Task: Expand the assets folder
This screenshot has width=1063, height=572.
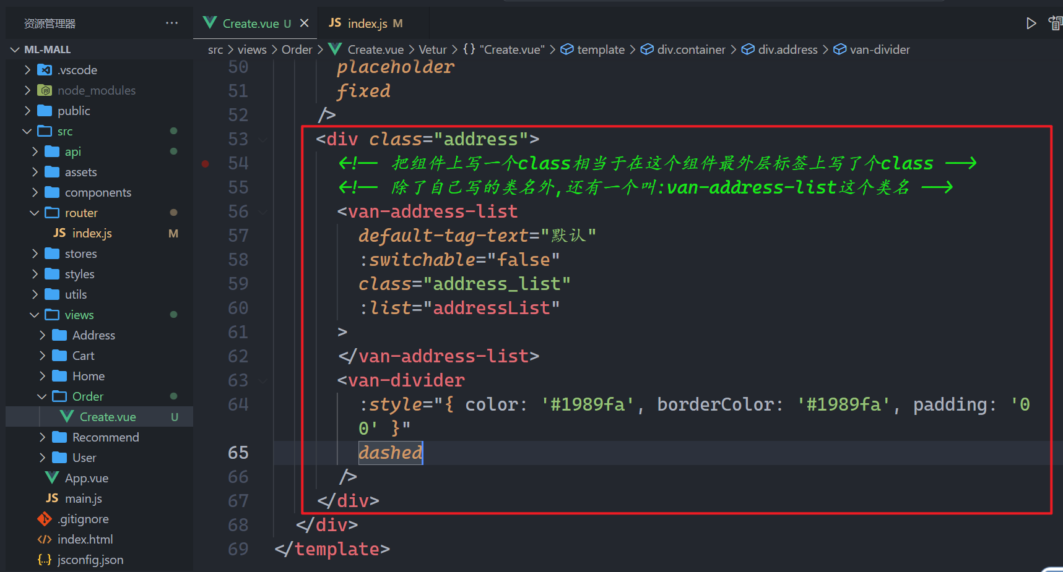Action: click(x=35, y=172)
